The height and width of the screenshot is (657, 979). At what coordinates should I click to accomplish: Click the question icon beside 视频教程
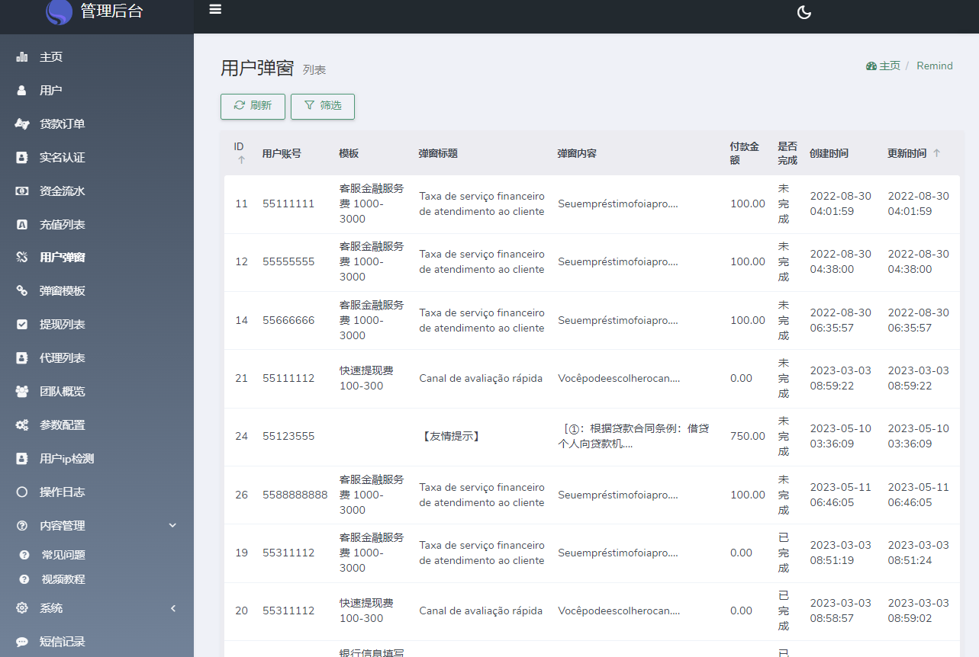[x=24, y=579]
